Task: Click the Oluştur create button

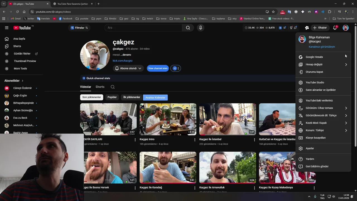Action: point(320,28)
